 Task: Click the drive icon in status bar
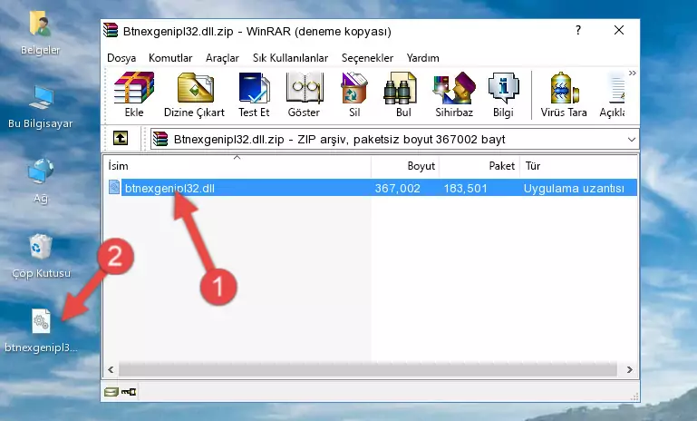tap(111, 392)
